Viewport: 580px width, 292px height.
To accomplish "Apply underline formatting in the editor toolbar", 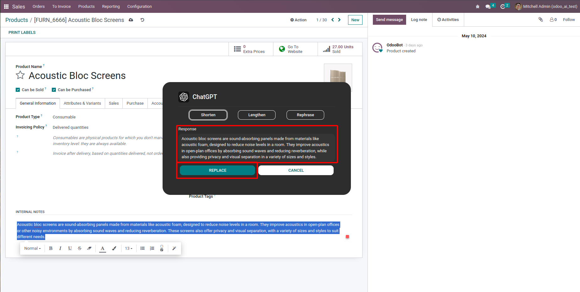I will coord(70,248).
